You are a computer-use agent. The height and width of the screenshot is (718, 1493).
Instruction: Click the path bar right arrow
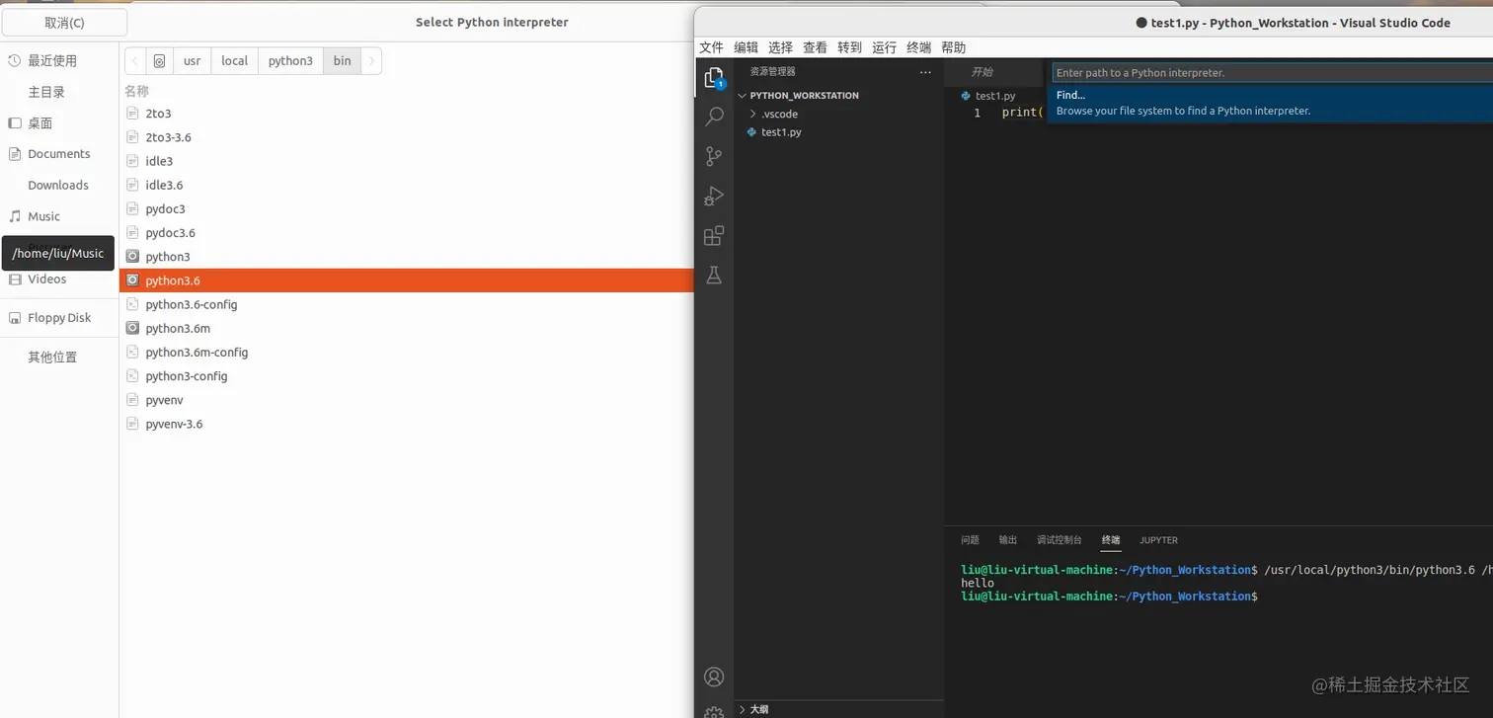point(371,61)
